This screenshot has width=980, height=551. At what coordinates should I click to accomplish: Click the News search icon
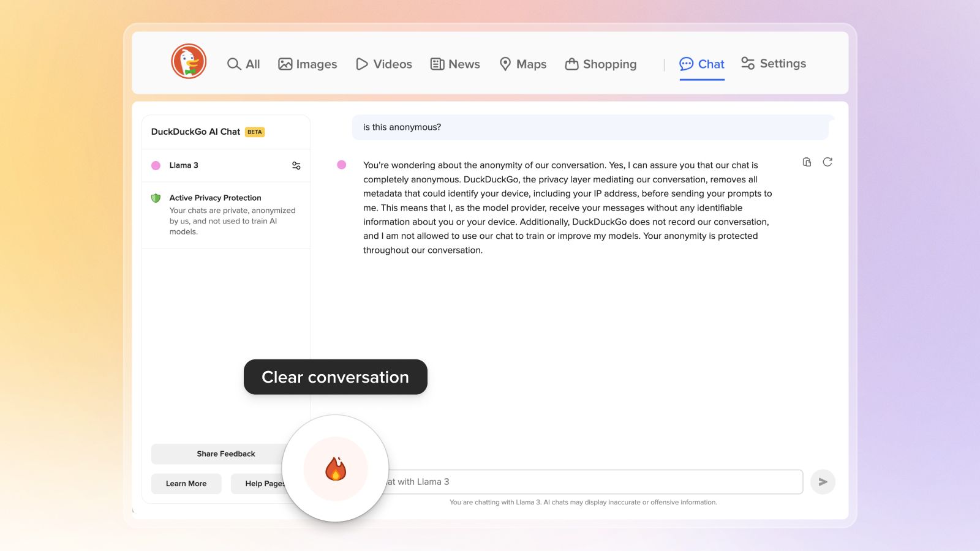tap(436, 64)
